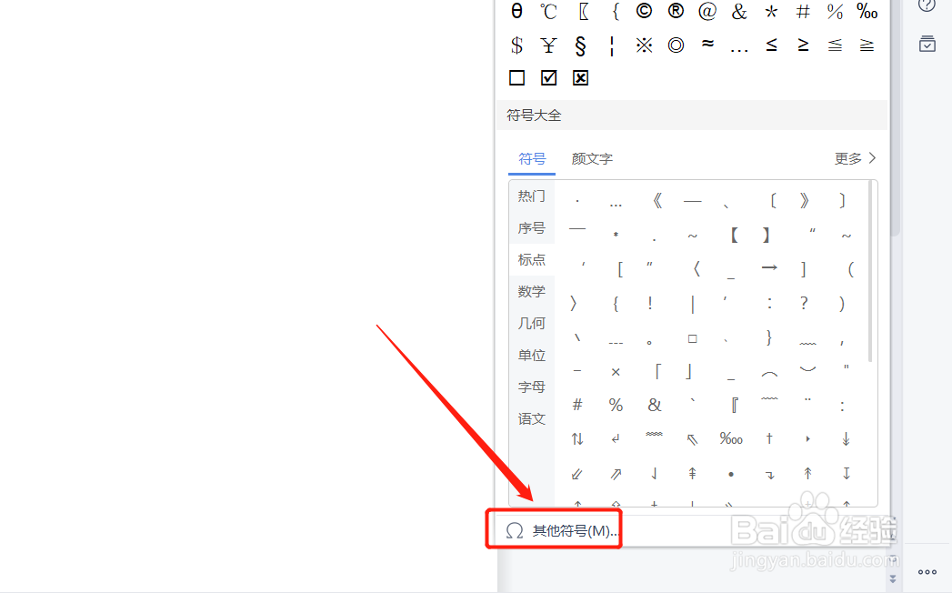Image resolution: width=952 pixels, height=593 pixels.
Task: Insert the © copyright symbol
Action: [644, 11]
